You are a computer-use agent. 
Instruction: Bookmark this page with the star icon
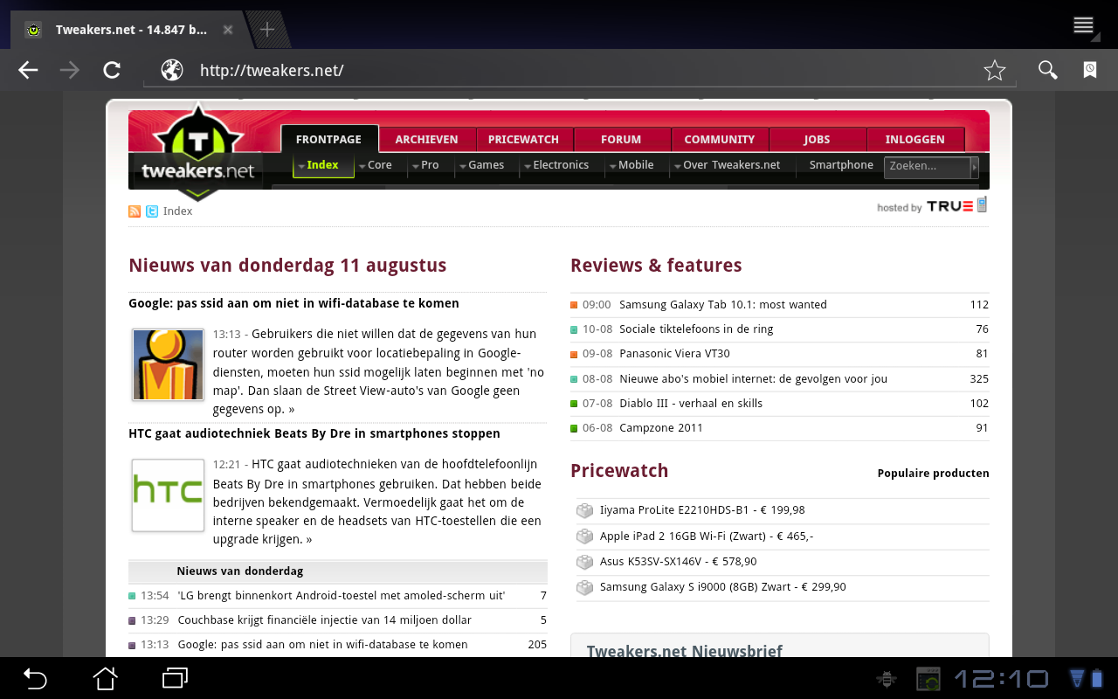point(995,70)
